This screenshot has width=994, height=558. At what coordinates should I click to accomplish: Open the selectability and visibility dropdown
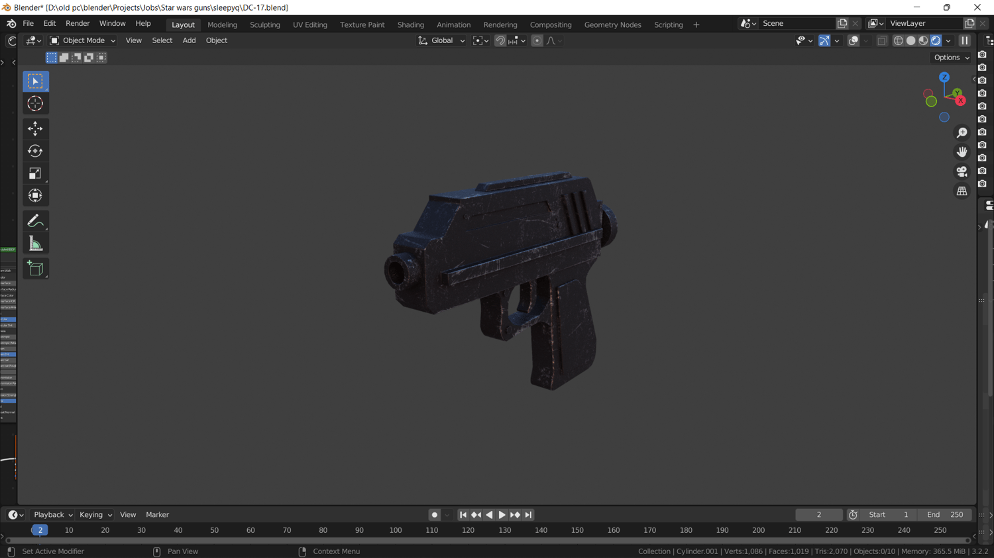(x=804, y=40)
